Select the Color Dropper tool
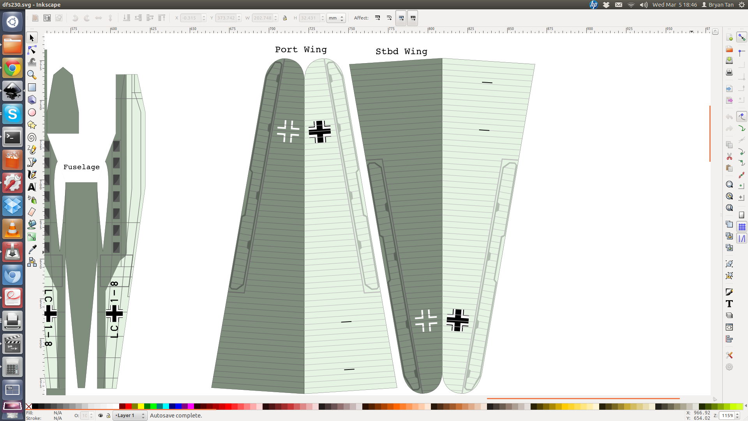Viewport: 748px width, 421px height. [32, 249]
